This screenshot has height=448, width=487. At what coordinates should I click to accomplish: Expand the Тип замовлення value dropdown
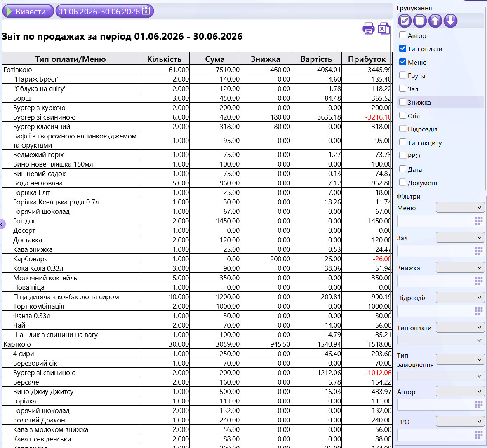(441, 376)
